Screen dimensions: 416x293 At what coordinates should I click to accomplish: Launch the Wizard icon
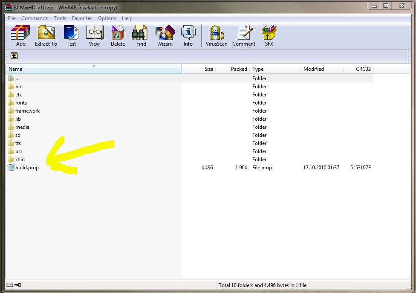165,32
